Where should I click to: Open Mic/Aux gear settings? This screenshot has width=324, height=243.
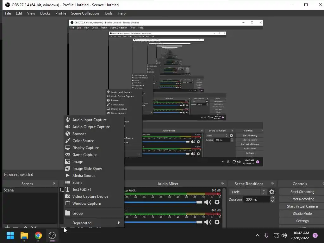coord(217,222)
